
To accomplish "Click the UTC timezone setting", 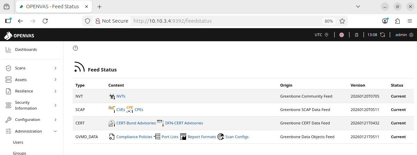I will pyautogui.click(x=321, y=35).
